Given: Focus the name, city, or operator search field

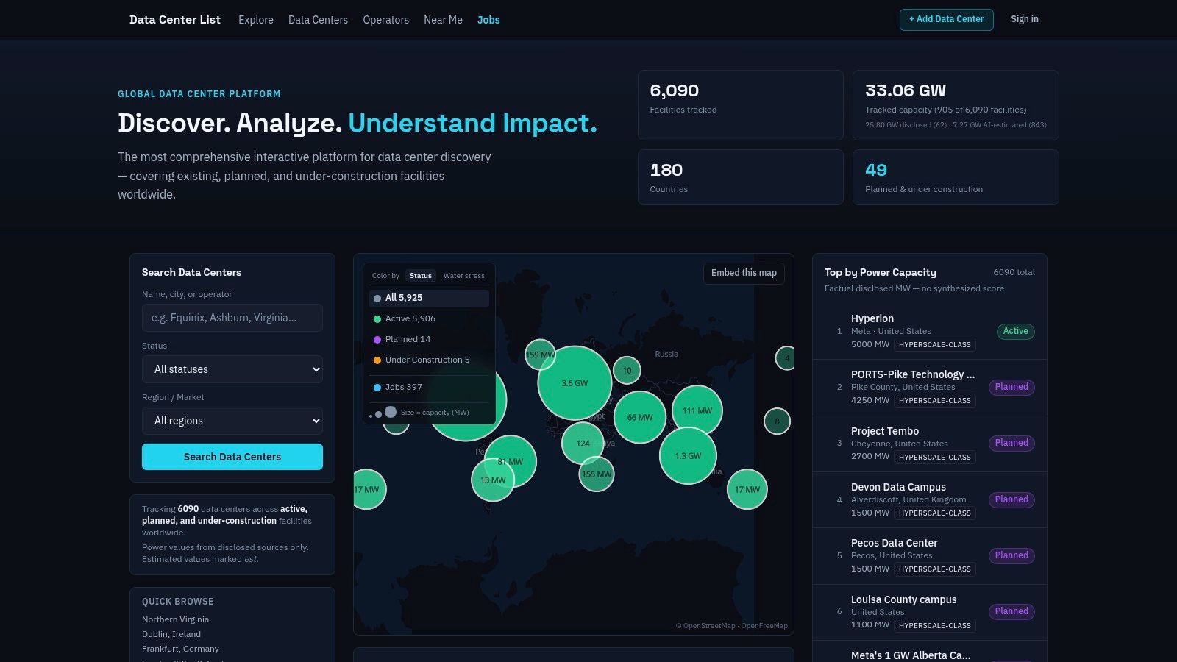Looking at the screenshot, I should (232, 318).
